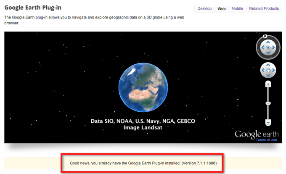Open the Desktop tab

pos(204,8)
